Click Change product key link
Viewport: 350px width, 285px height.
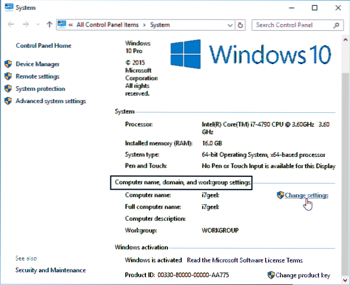point(303,275)
